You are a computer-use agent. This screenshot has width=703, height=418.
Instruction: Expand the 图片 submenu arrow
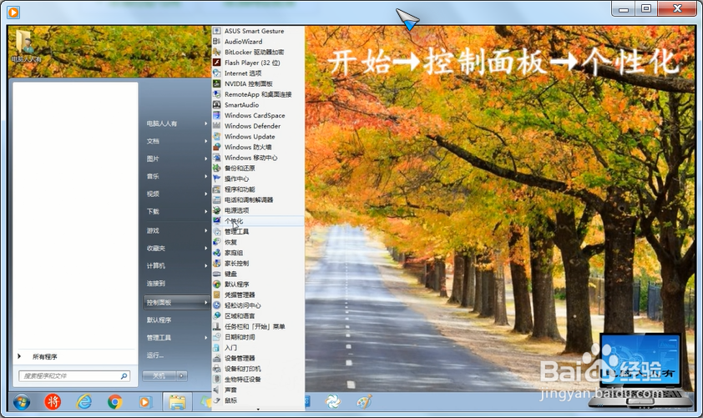coord(205,159)
